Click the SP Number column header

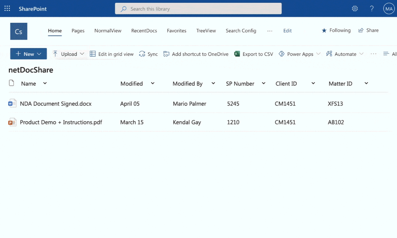(x=240, y=83)
